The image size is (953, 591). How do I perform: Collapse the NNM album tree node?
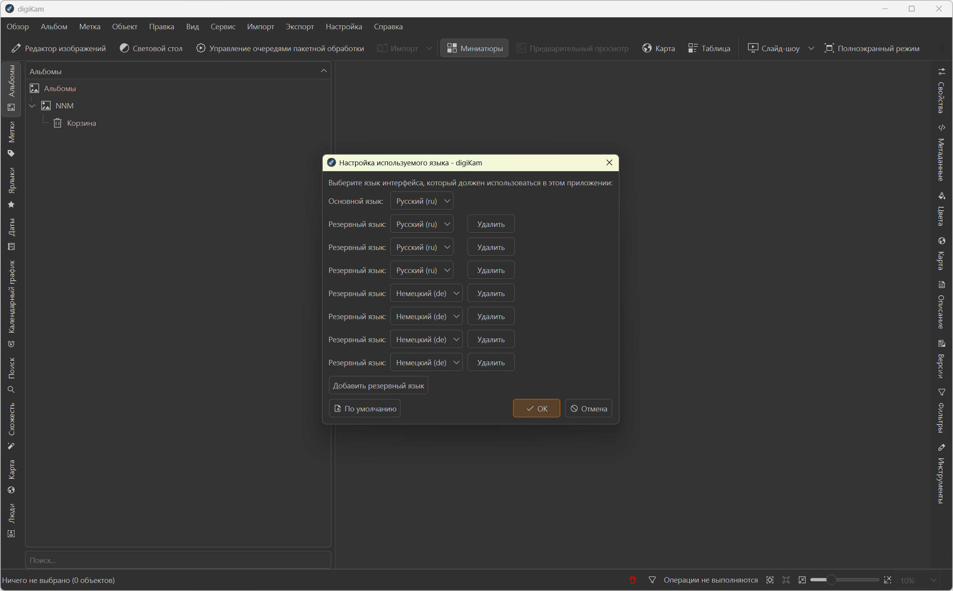pyautogui.click(x=33, y=105)
